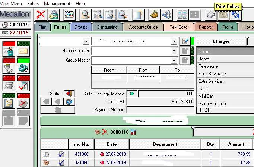Switch to the Profile tab
The width and height of the screenshot is (254, 167).
click(x=228, y=27)
